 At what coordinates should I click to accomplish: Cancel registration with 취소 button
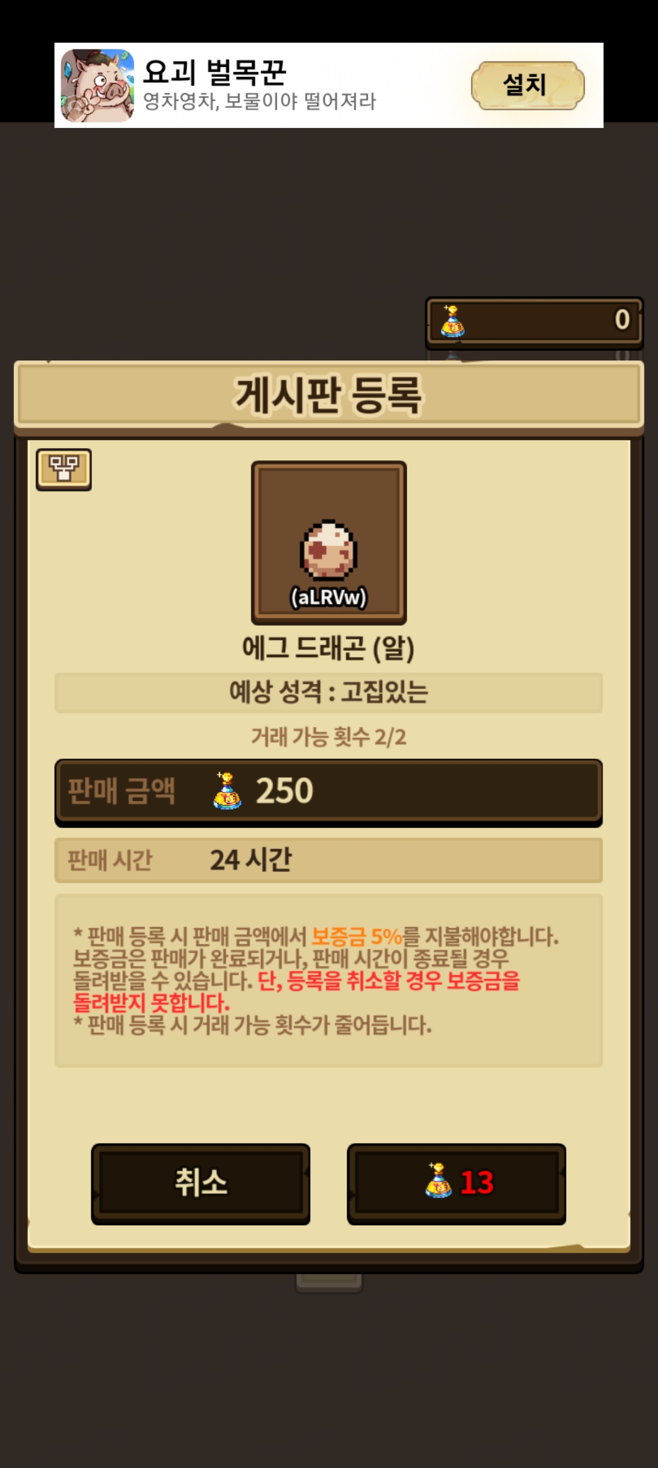[200, 1183]
